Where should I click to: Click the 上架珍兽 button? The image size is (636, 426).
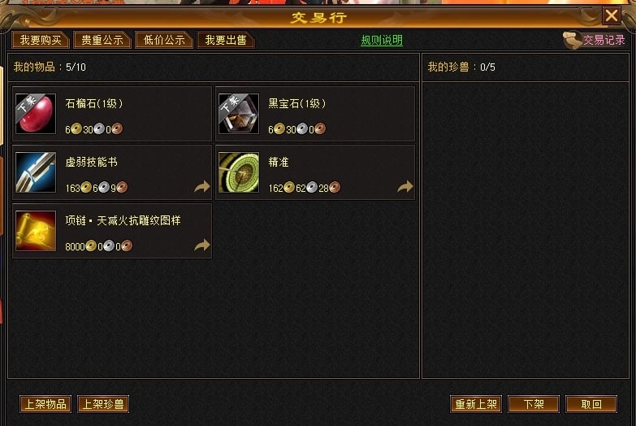click(103, 404)
